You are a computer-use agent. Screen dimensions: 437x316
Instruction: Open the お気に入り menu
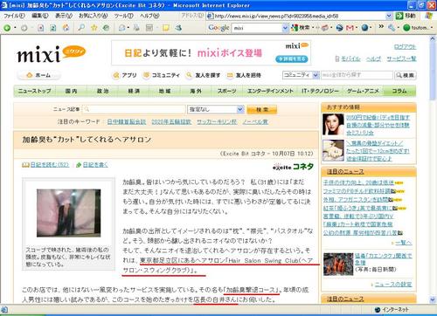click(x=94, y=16)
